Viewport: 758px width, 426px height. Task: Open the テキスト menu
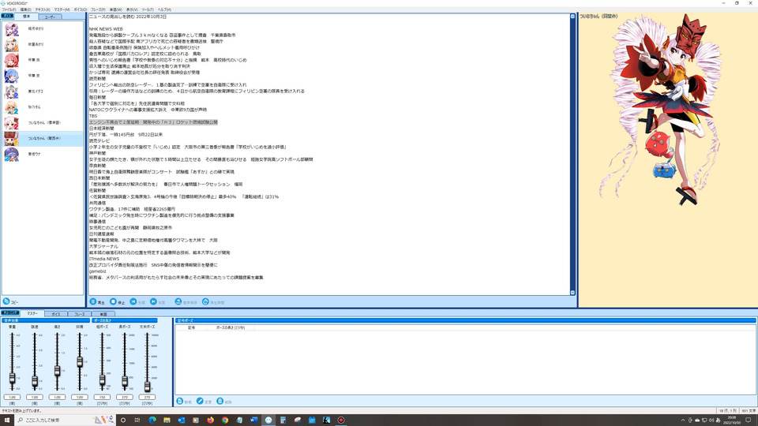point(43,9)
